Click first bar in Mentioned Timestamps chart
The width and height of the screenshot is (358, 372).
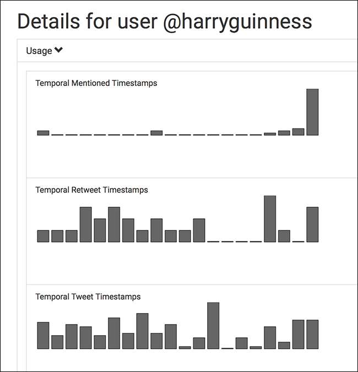click(x=43, y=133)
